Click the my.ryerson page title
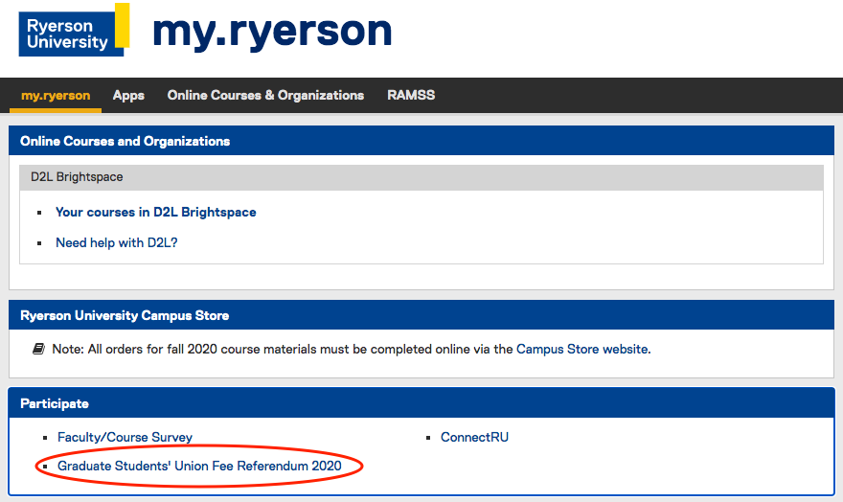Image resolution: width=843 pixels, height=502 pixels. click(273, 33)
